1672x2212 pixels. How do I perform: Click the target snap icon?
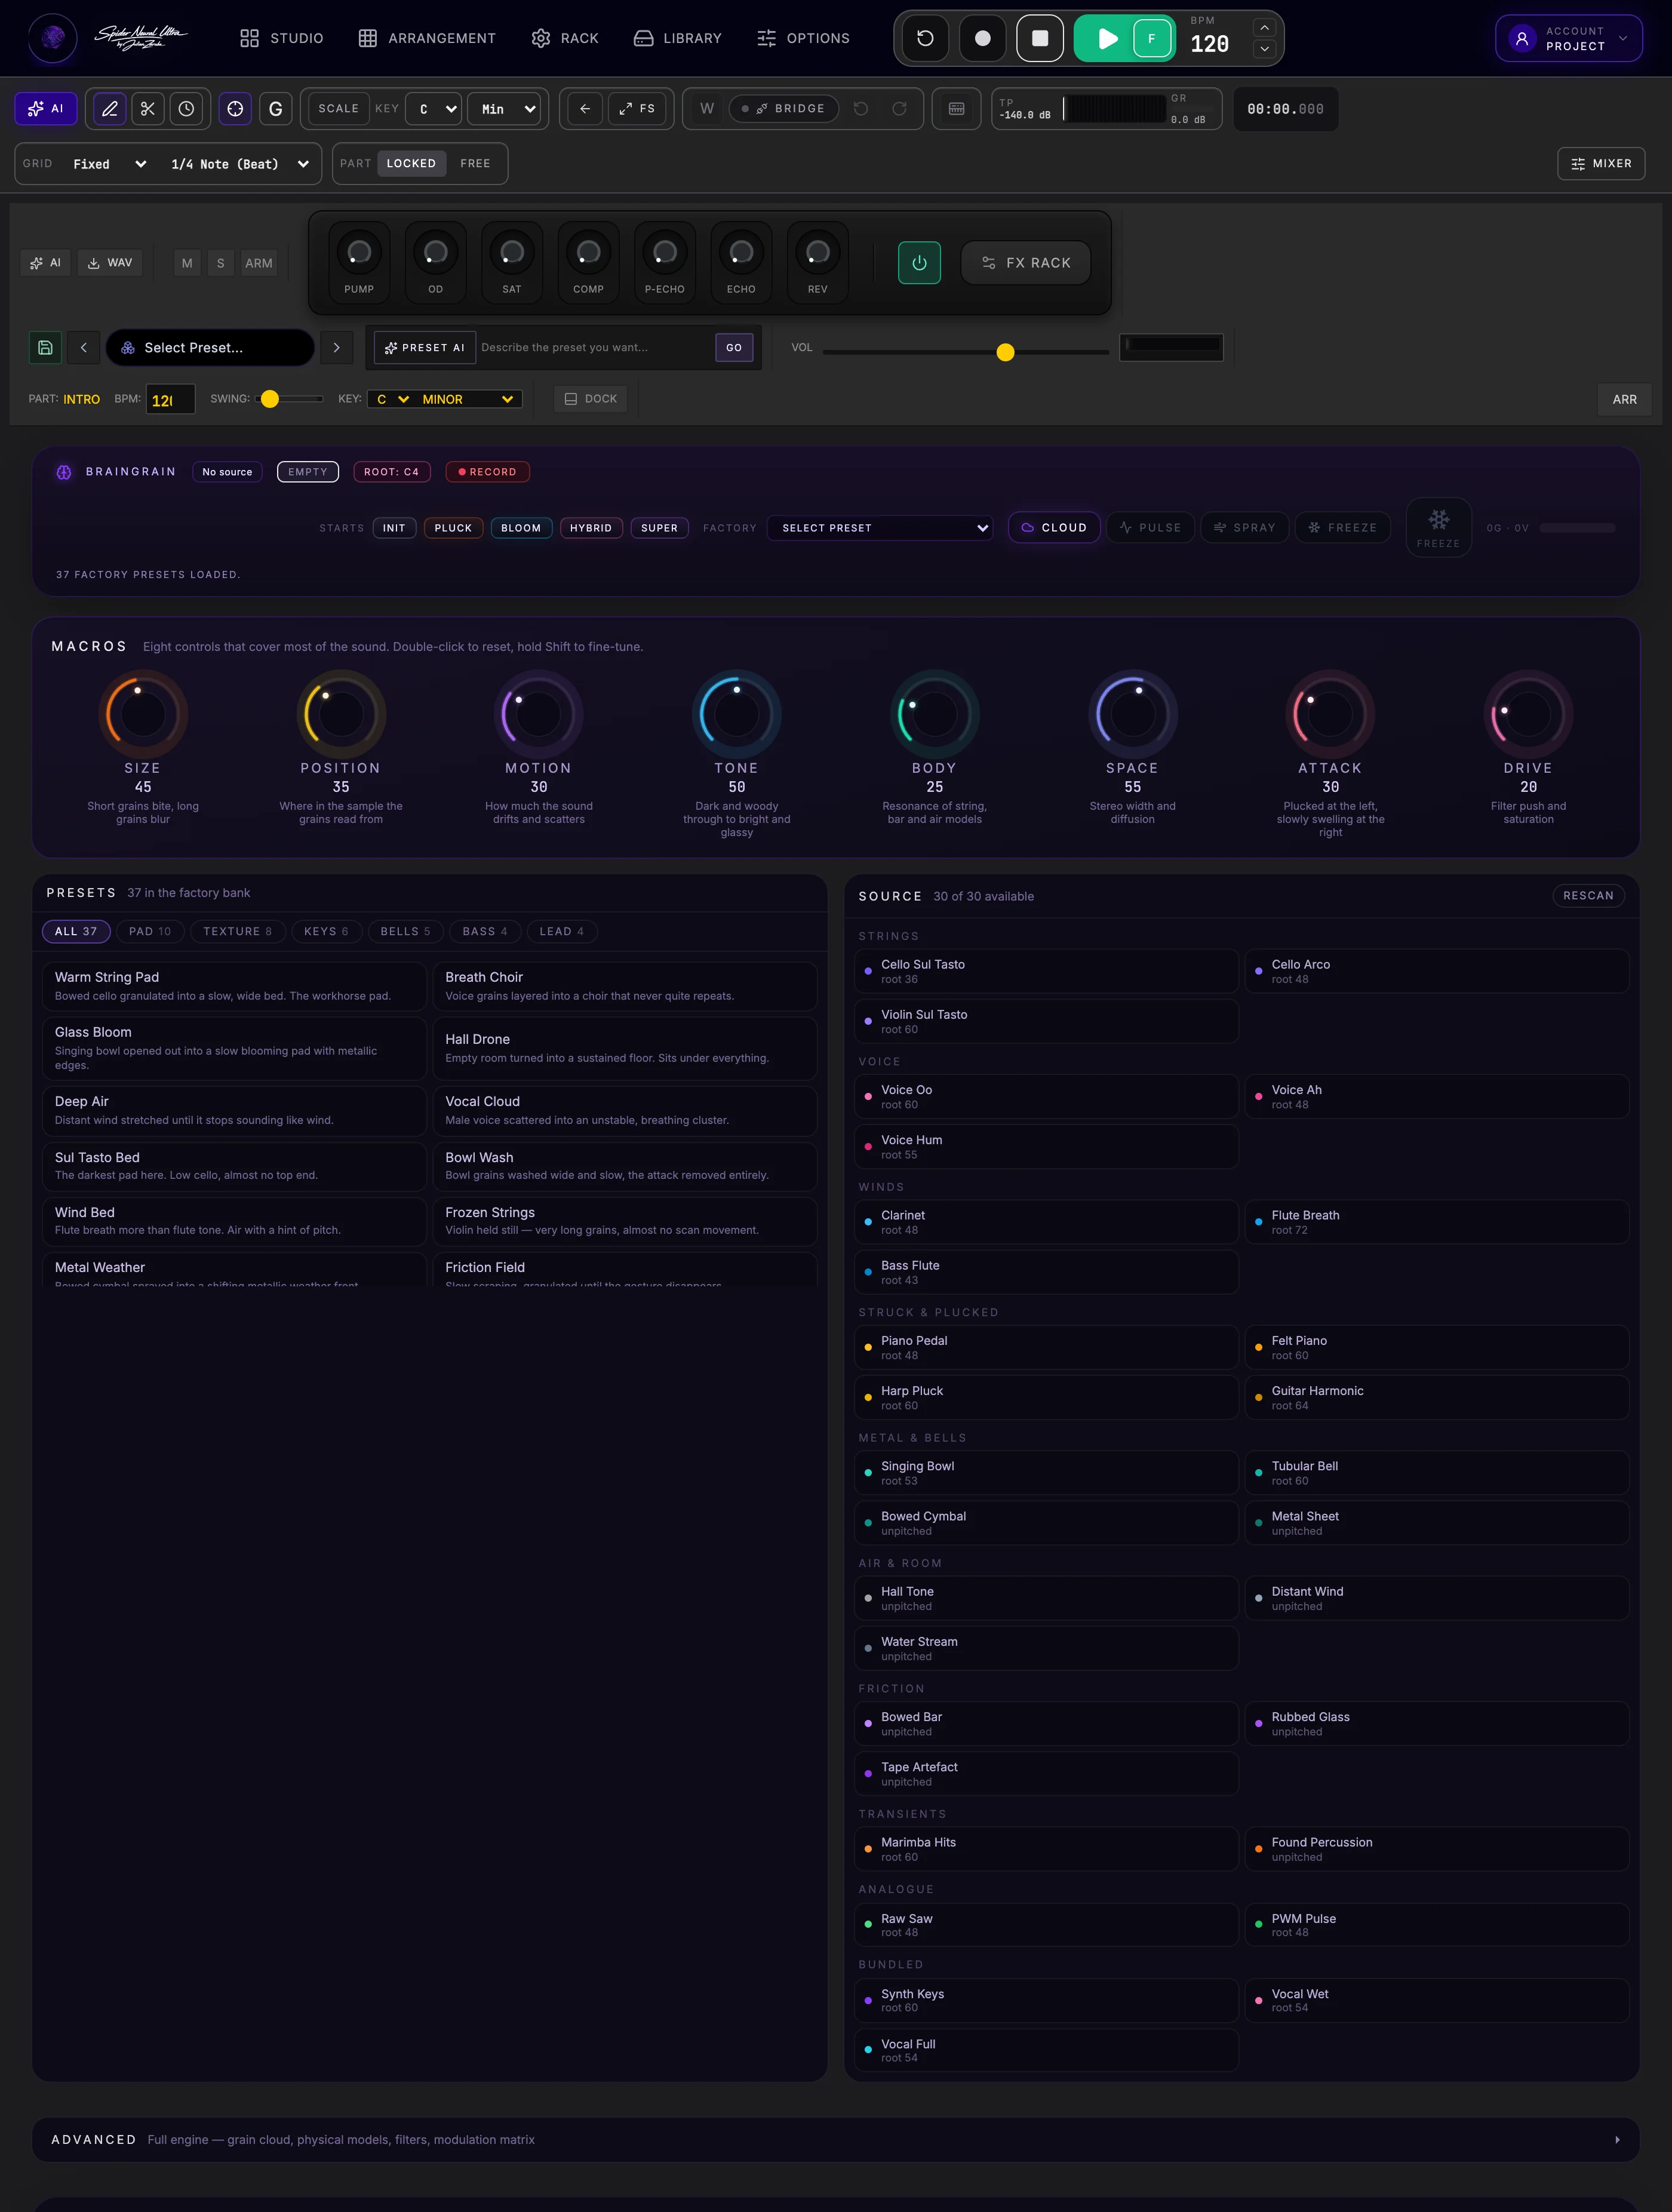click(x=235, y=109)
